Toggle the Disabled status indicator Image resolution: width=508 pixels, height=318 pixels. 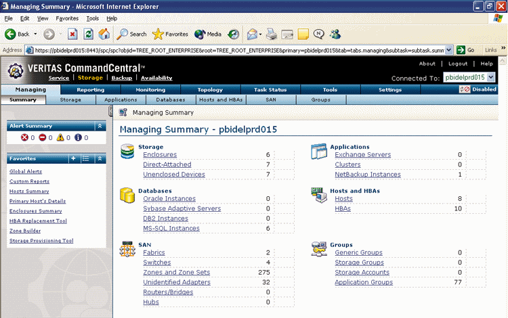pos(478,89)
